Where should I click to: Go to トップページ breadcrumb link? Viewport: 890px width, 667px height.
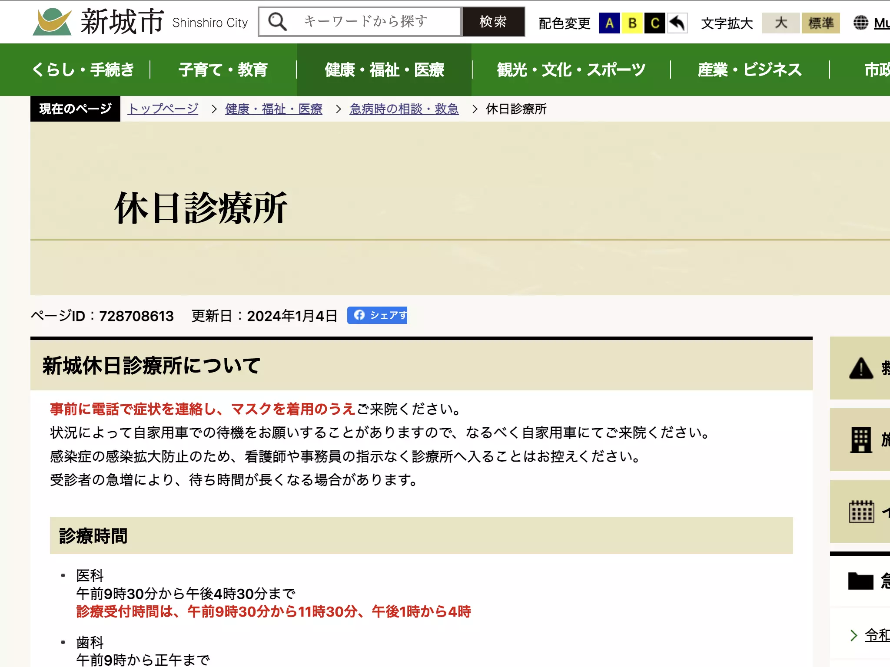pos(163,109)
